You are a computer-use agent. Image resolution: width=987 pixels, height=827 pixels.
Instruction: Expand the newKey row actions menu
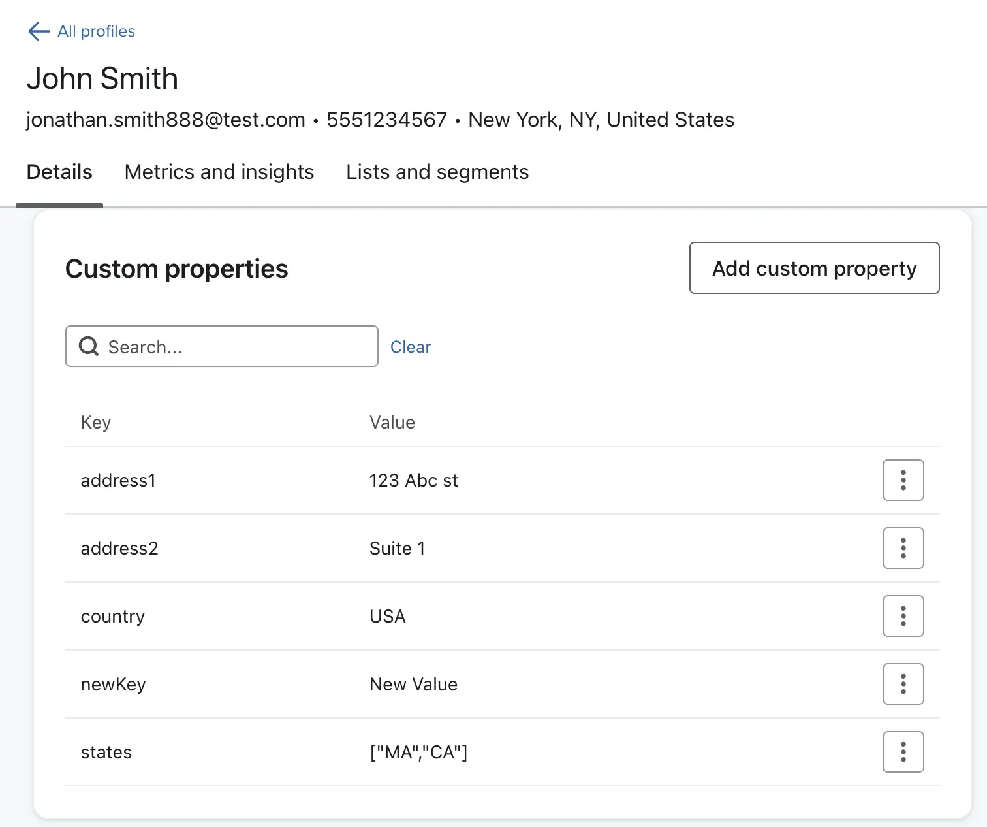pos(903,684)
